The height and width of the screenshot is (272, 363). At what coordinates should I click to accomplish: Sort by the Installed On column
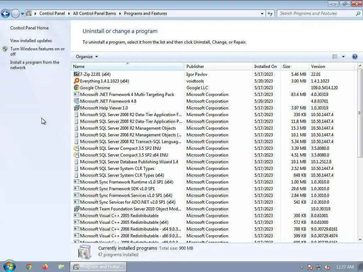[266, 66]
